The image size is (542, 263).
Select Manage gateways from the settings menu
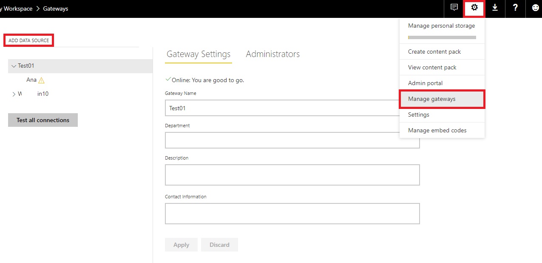pyautogui.click(x=431, y=99)
